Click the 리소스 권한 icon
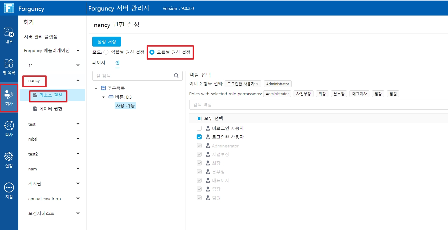The image size is (448, 230). coord(35,95)
